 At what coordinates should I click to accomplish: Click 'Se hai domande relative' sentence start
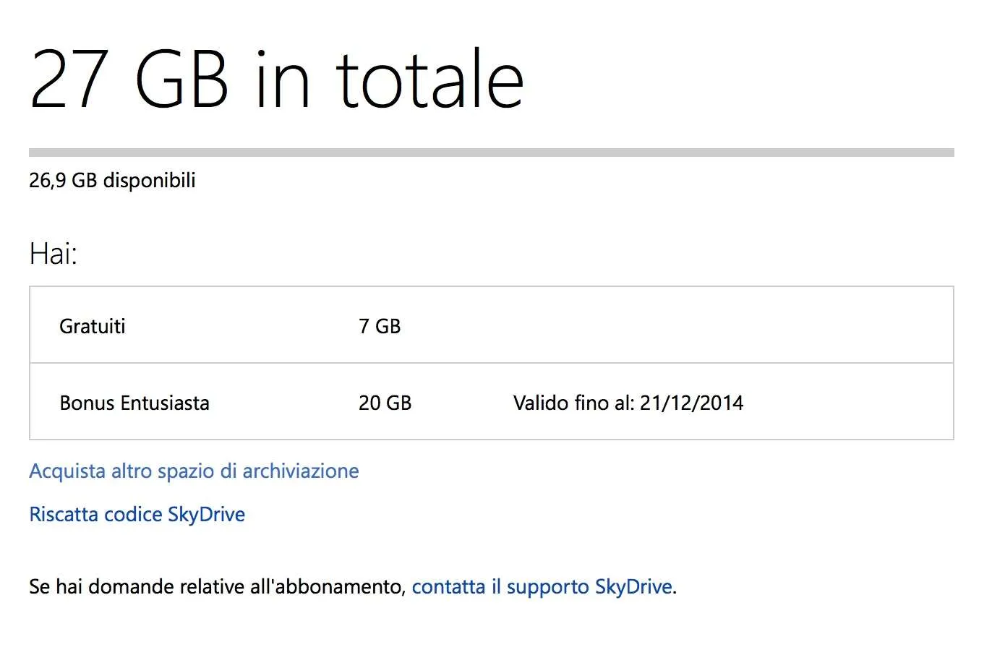click(137, 586)
